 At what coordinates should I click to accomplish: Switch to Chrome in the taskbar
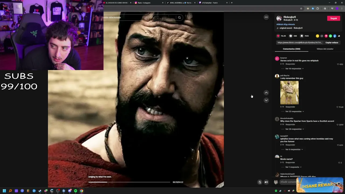pos(81,191)
